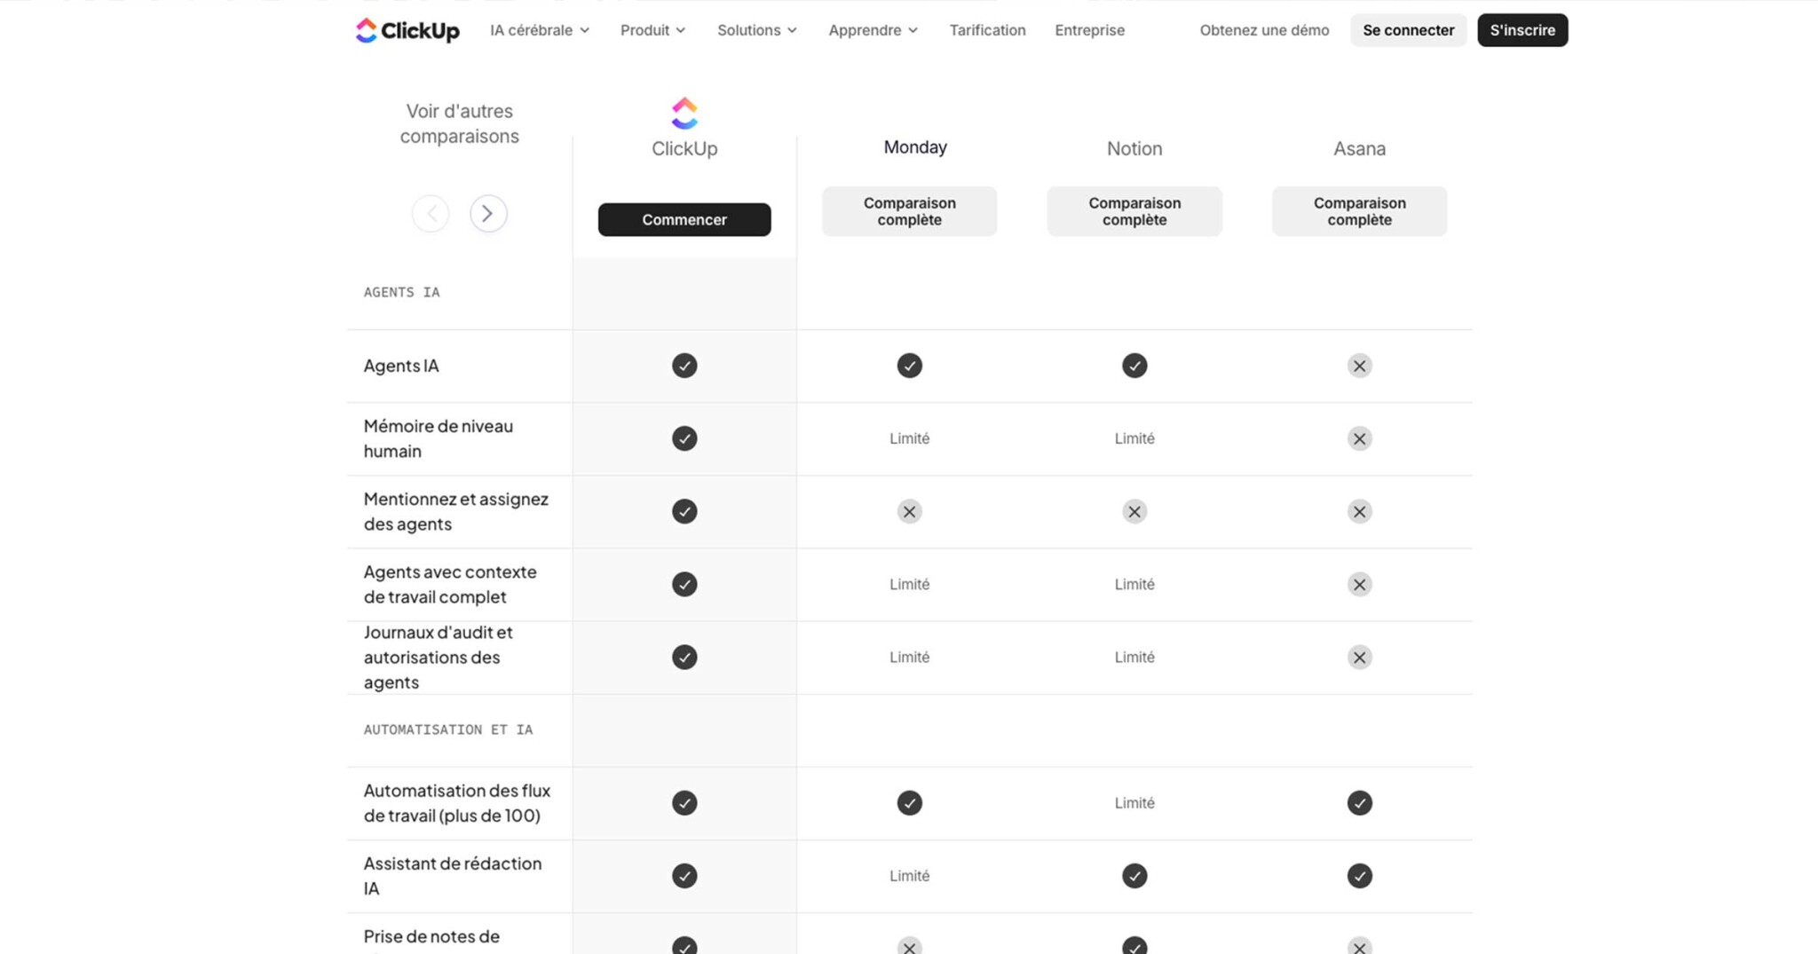Click ClickUp checkmark for Assistant de rédaction IA

684,876
